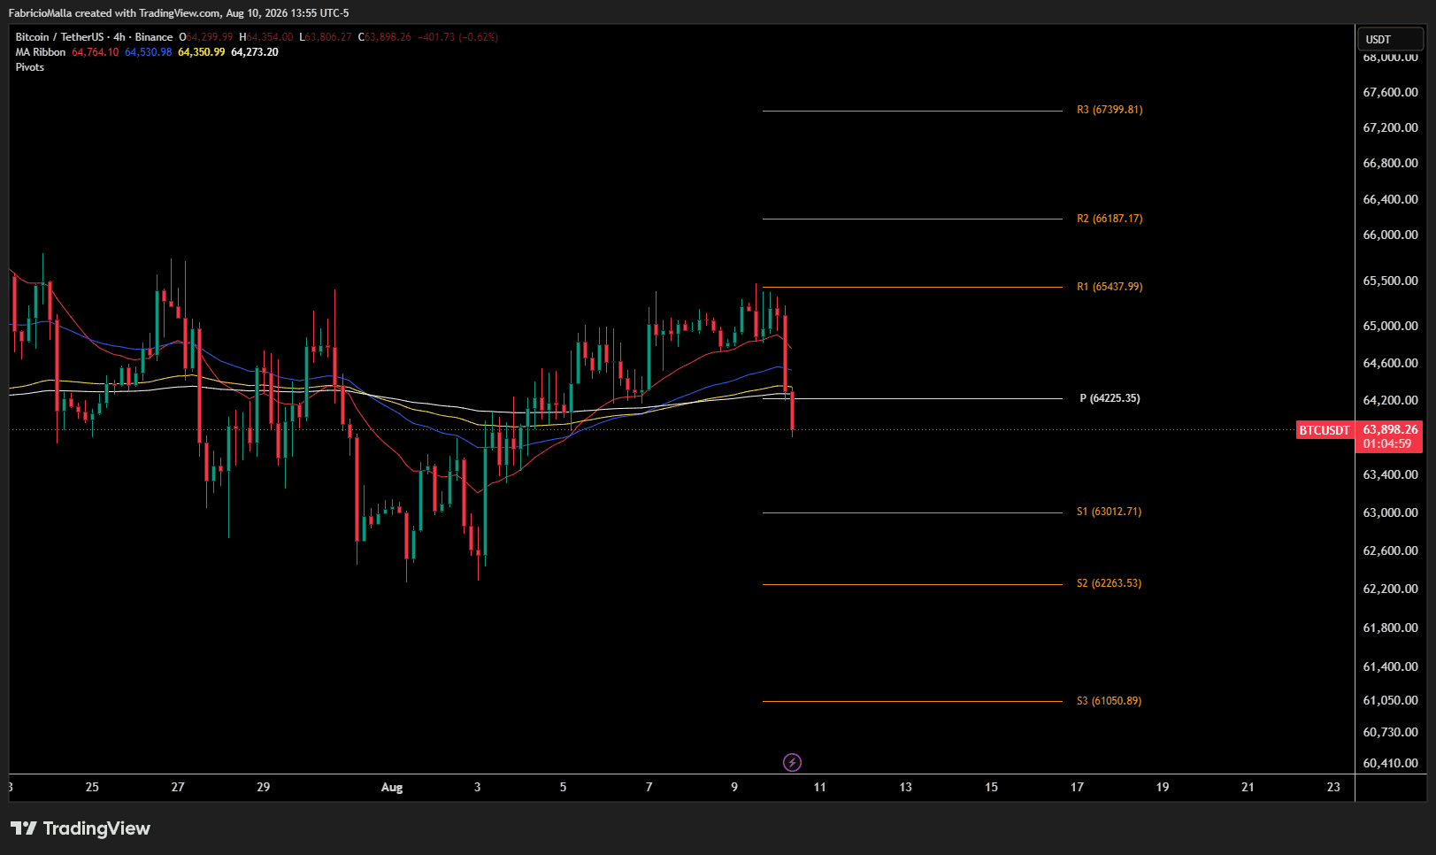Image resolution: width=1436 pixels, height=855 pixels.
Task: Select the Bitcoin / TetherUS symbol title
Action: (x=94, y=37)
